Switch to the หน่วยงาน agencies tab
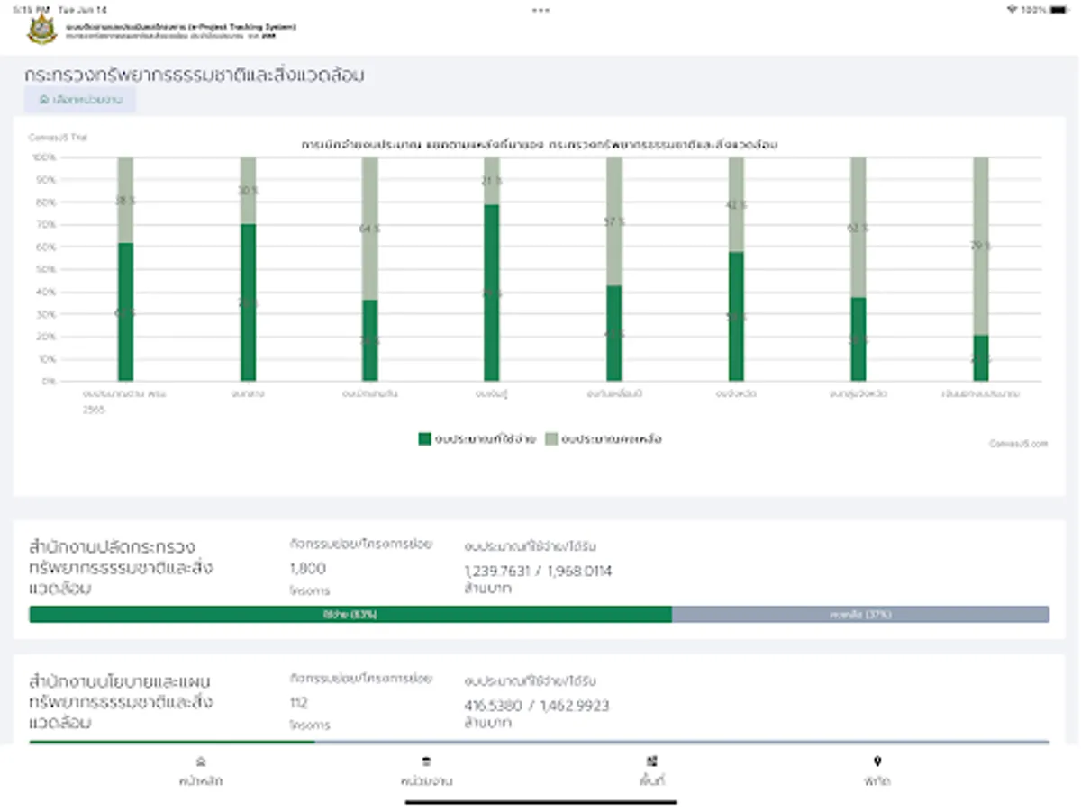This screenshot has height=810, width=1081. tap(426, 771)
